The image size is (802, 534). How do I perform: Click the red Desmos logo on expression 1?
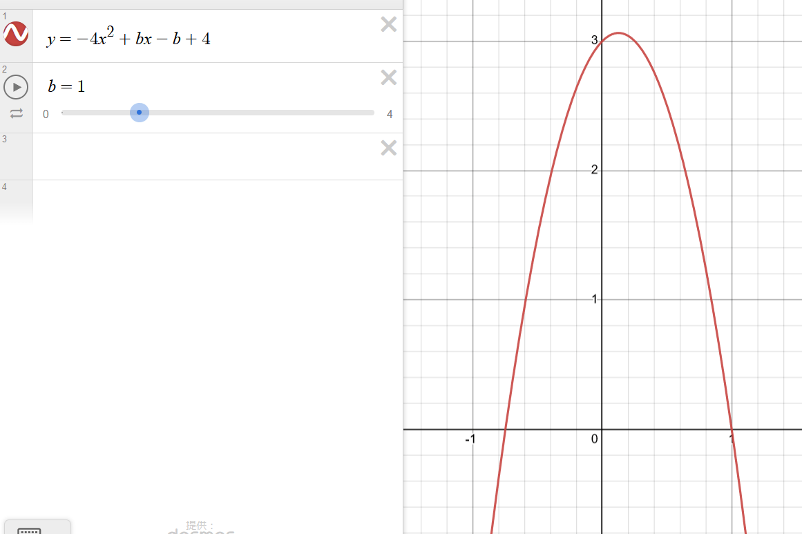16,34
